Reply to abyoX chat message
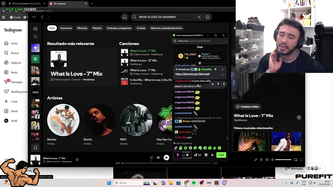The height and width of the screenshot is (187, 333). click(x=212, y=84)
